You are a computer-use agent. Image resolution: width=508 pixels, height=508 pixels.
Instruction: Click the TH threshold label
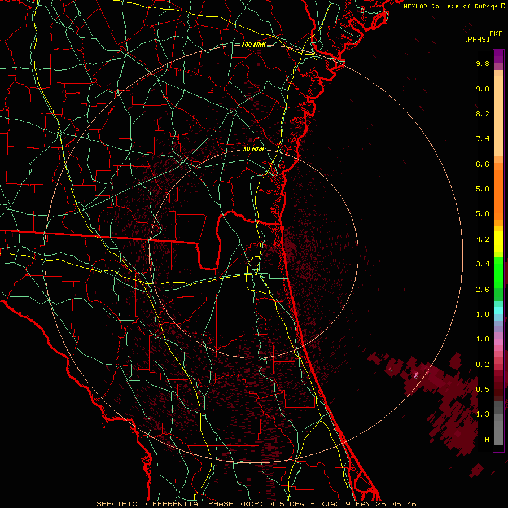pos(485,440)
